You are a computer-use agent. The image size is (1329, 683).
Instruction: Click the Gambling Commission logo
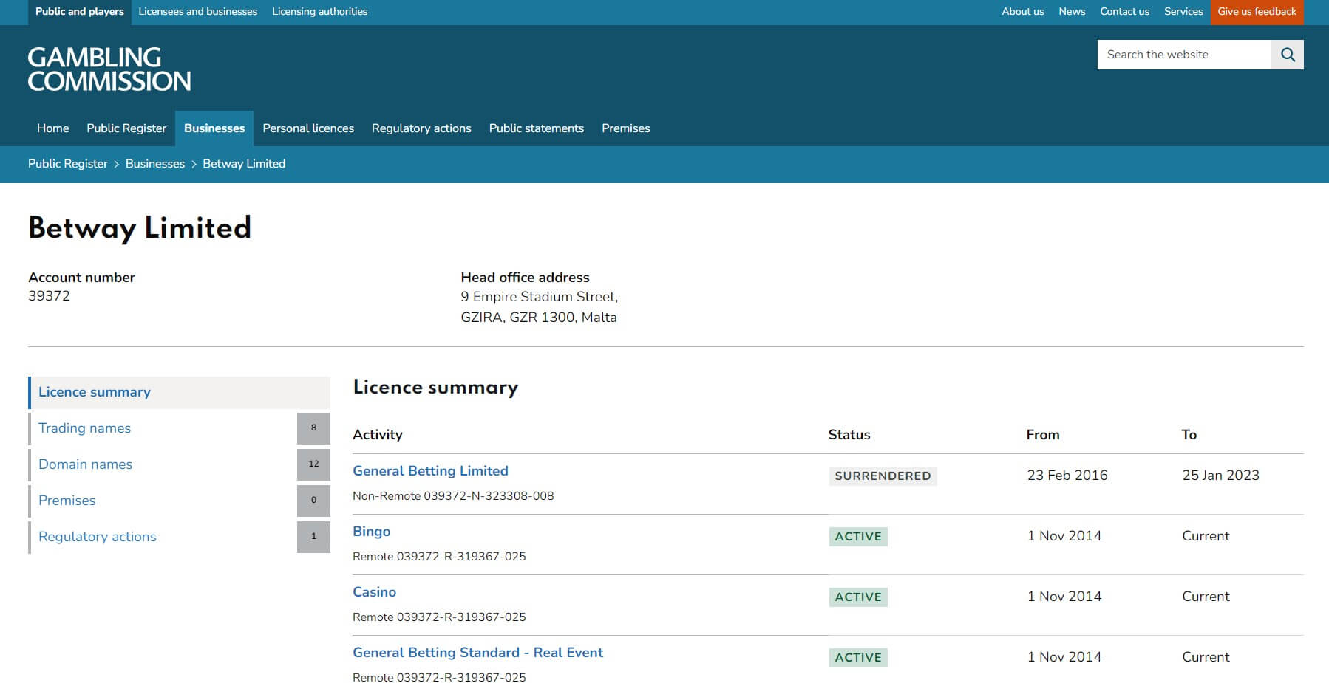[109, 69]
